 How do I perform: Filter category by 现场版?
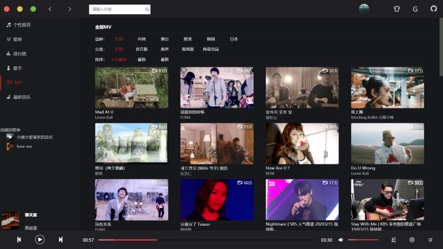click(x=188, y=49)
